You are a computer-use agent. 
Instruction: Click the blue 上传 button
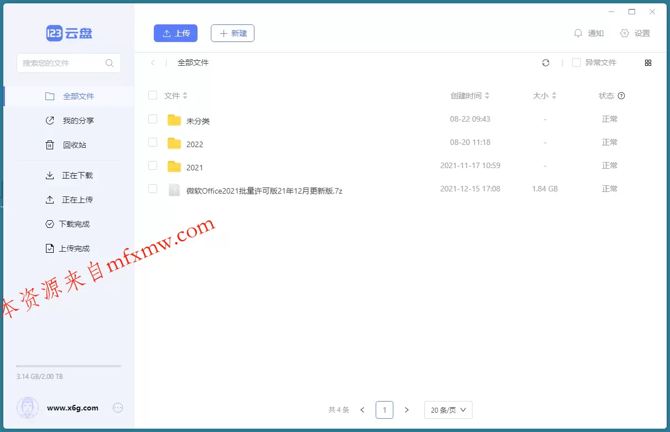(175, 33)
